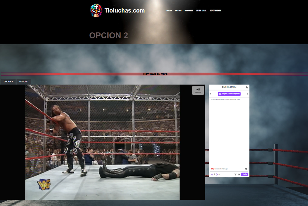Go to the INICIO menu item

tap(169, 10)
